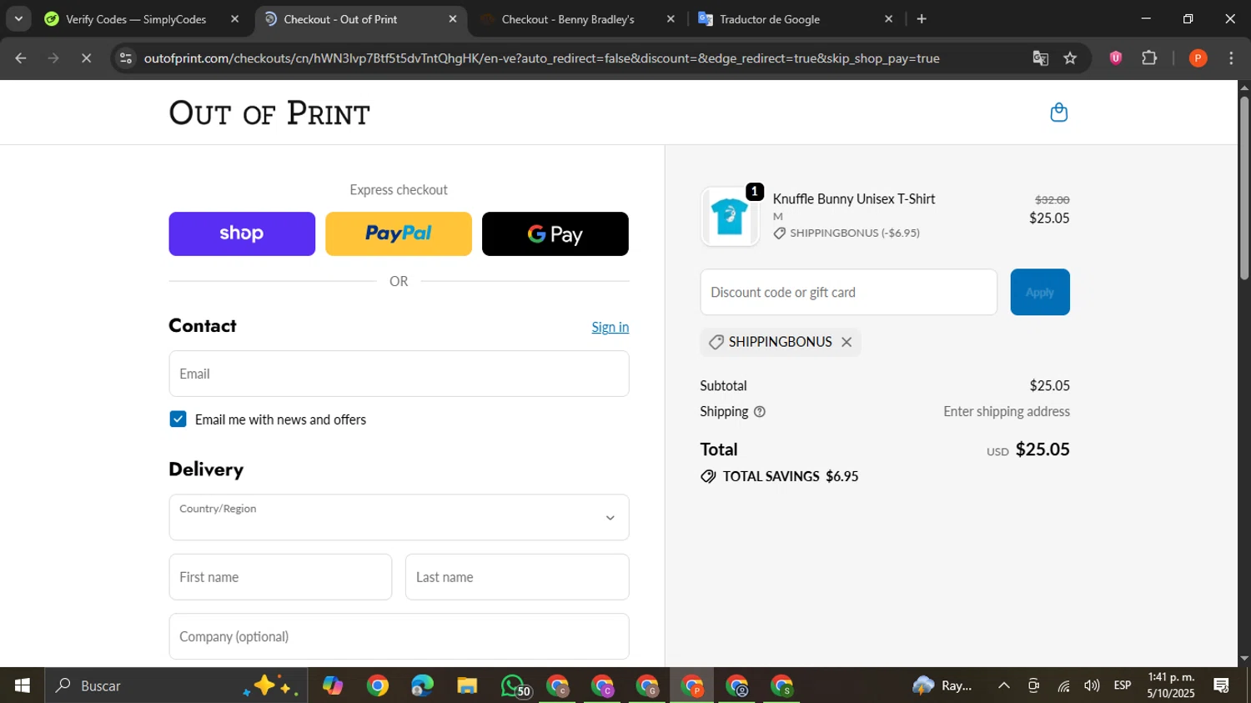Screen dimensions: 1251x703
Task: Open the browser extensions puzzle icon
Action: tap(1149, 58)
